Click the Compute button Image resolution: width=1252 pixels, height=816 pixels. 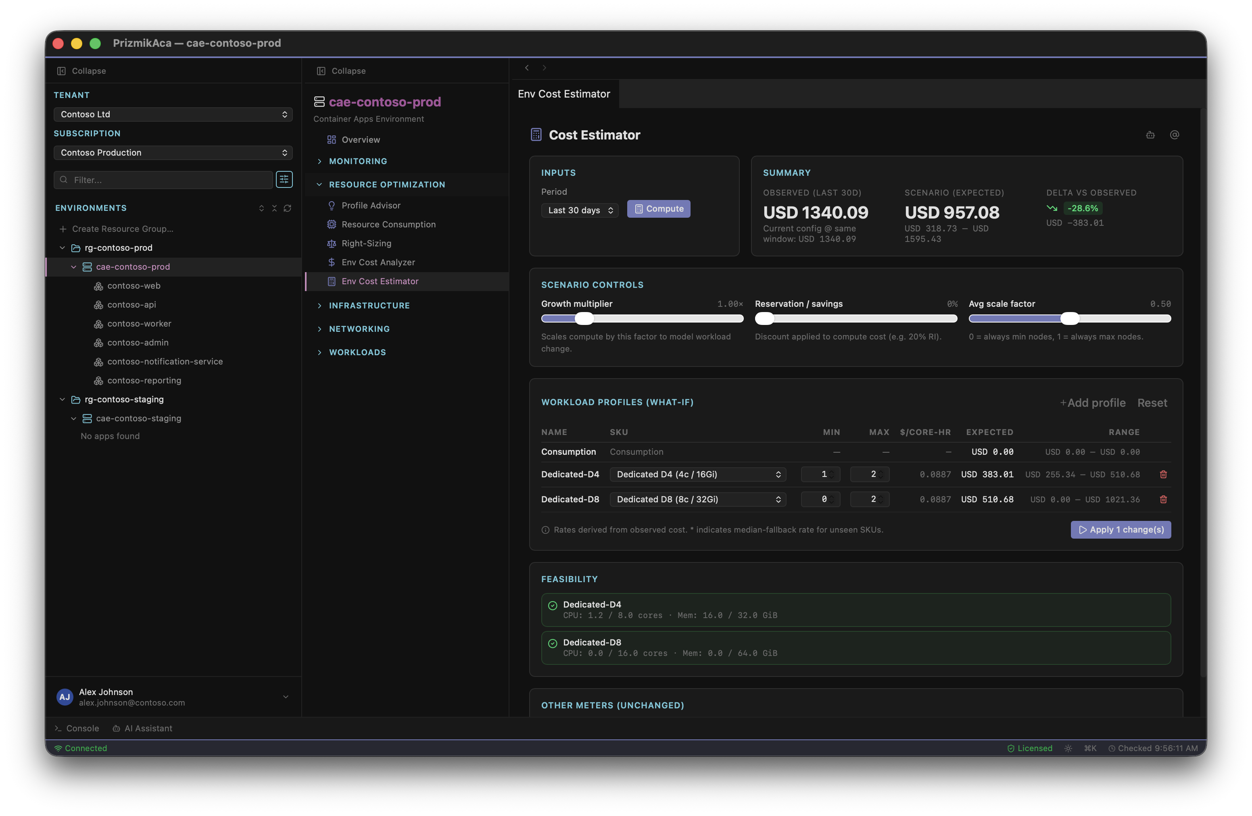point(659,209)
